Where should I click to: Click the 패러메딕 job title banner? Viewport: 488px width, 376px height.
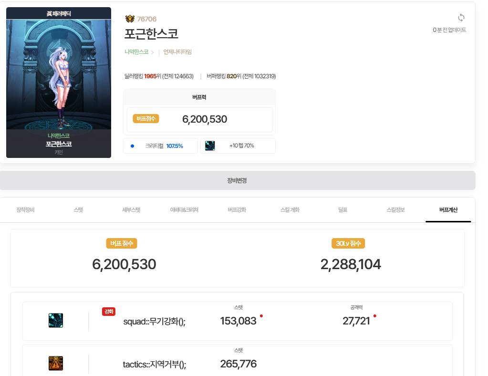[x=59, y=13]
